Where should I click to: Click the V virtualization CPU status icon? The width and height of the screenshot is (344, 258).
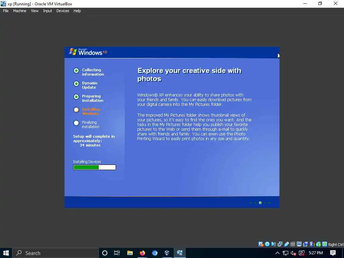312,244
